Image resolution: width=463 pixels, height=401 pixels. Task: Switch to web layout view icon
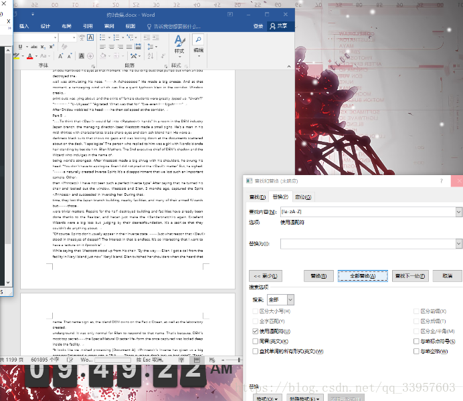tap(212, 360)
